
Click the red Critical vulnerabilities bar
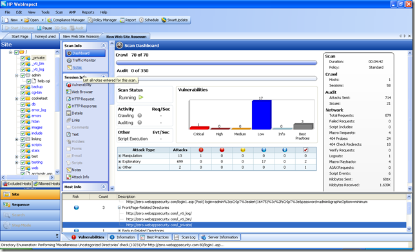[x=200, y=128]
